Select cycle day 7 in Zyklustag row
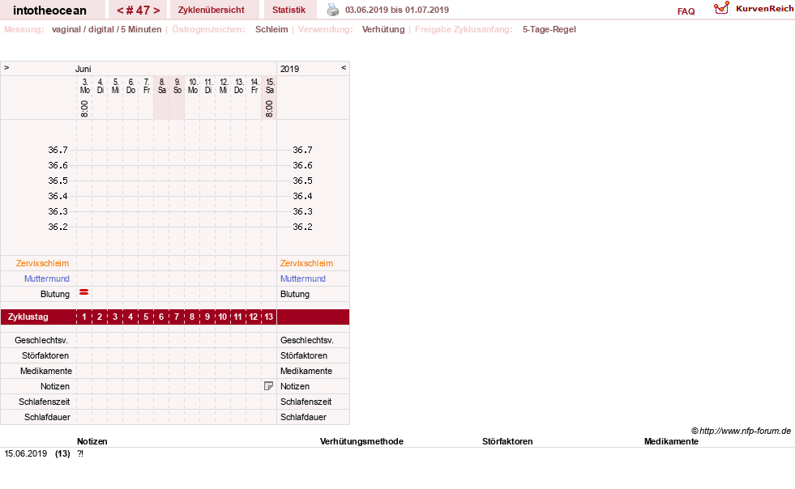The height and width of the screenshot is (489, 795). click(x=177, y=317)
